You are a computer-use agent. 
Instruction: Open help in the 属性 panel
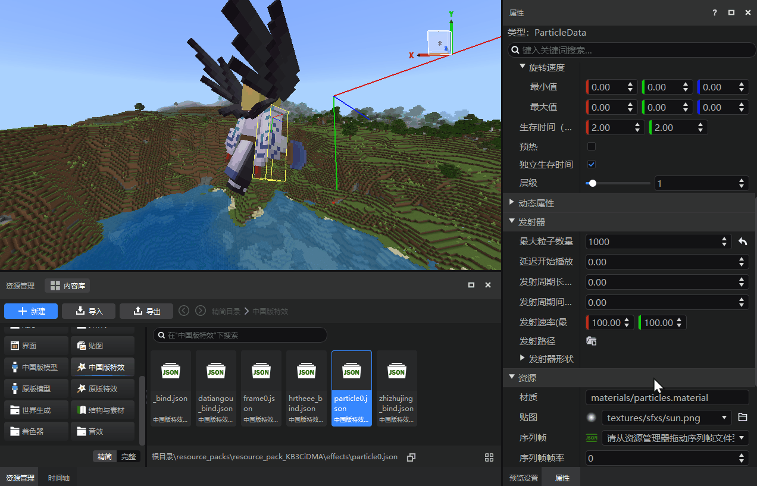[x=715, y=12]
